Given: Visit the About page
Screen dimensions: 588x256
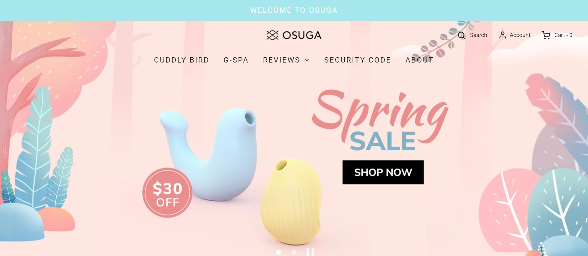Looking at the screenshot, I should [419, 60].
